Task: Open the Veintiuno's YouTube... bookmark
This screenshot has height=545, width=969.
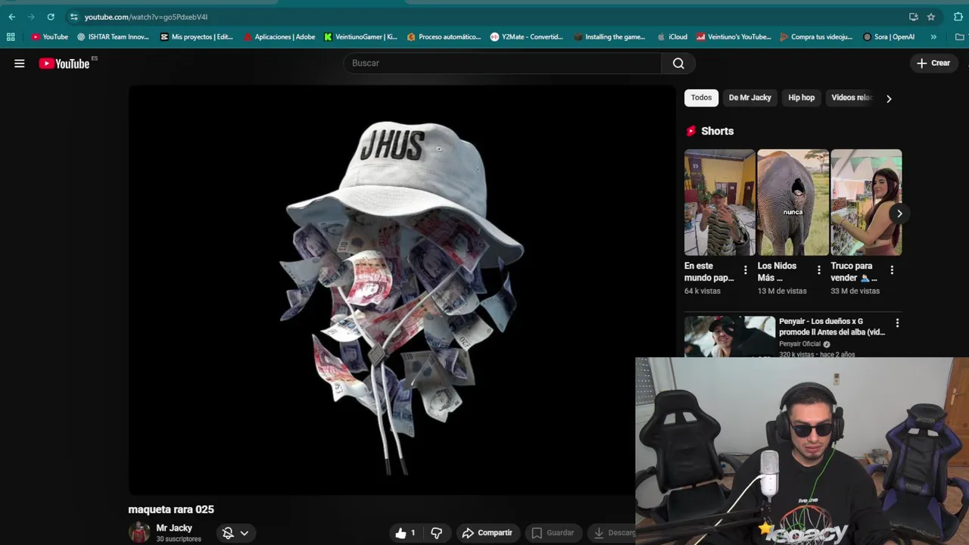Action: 734,36
